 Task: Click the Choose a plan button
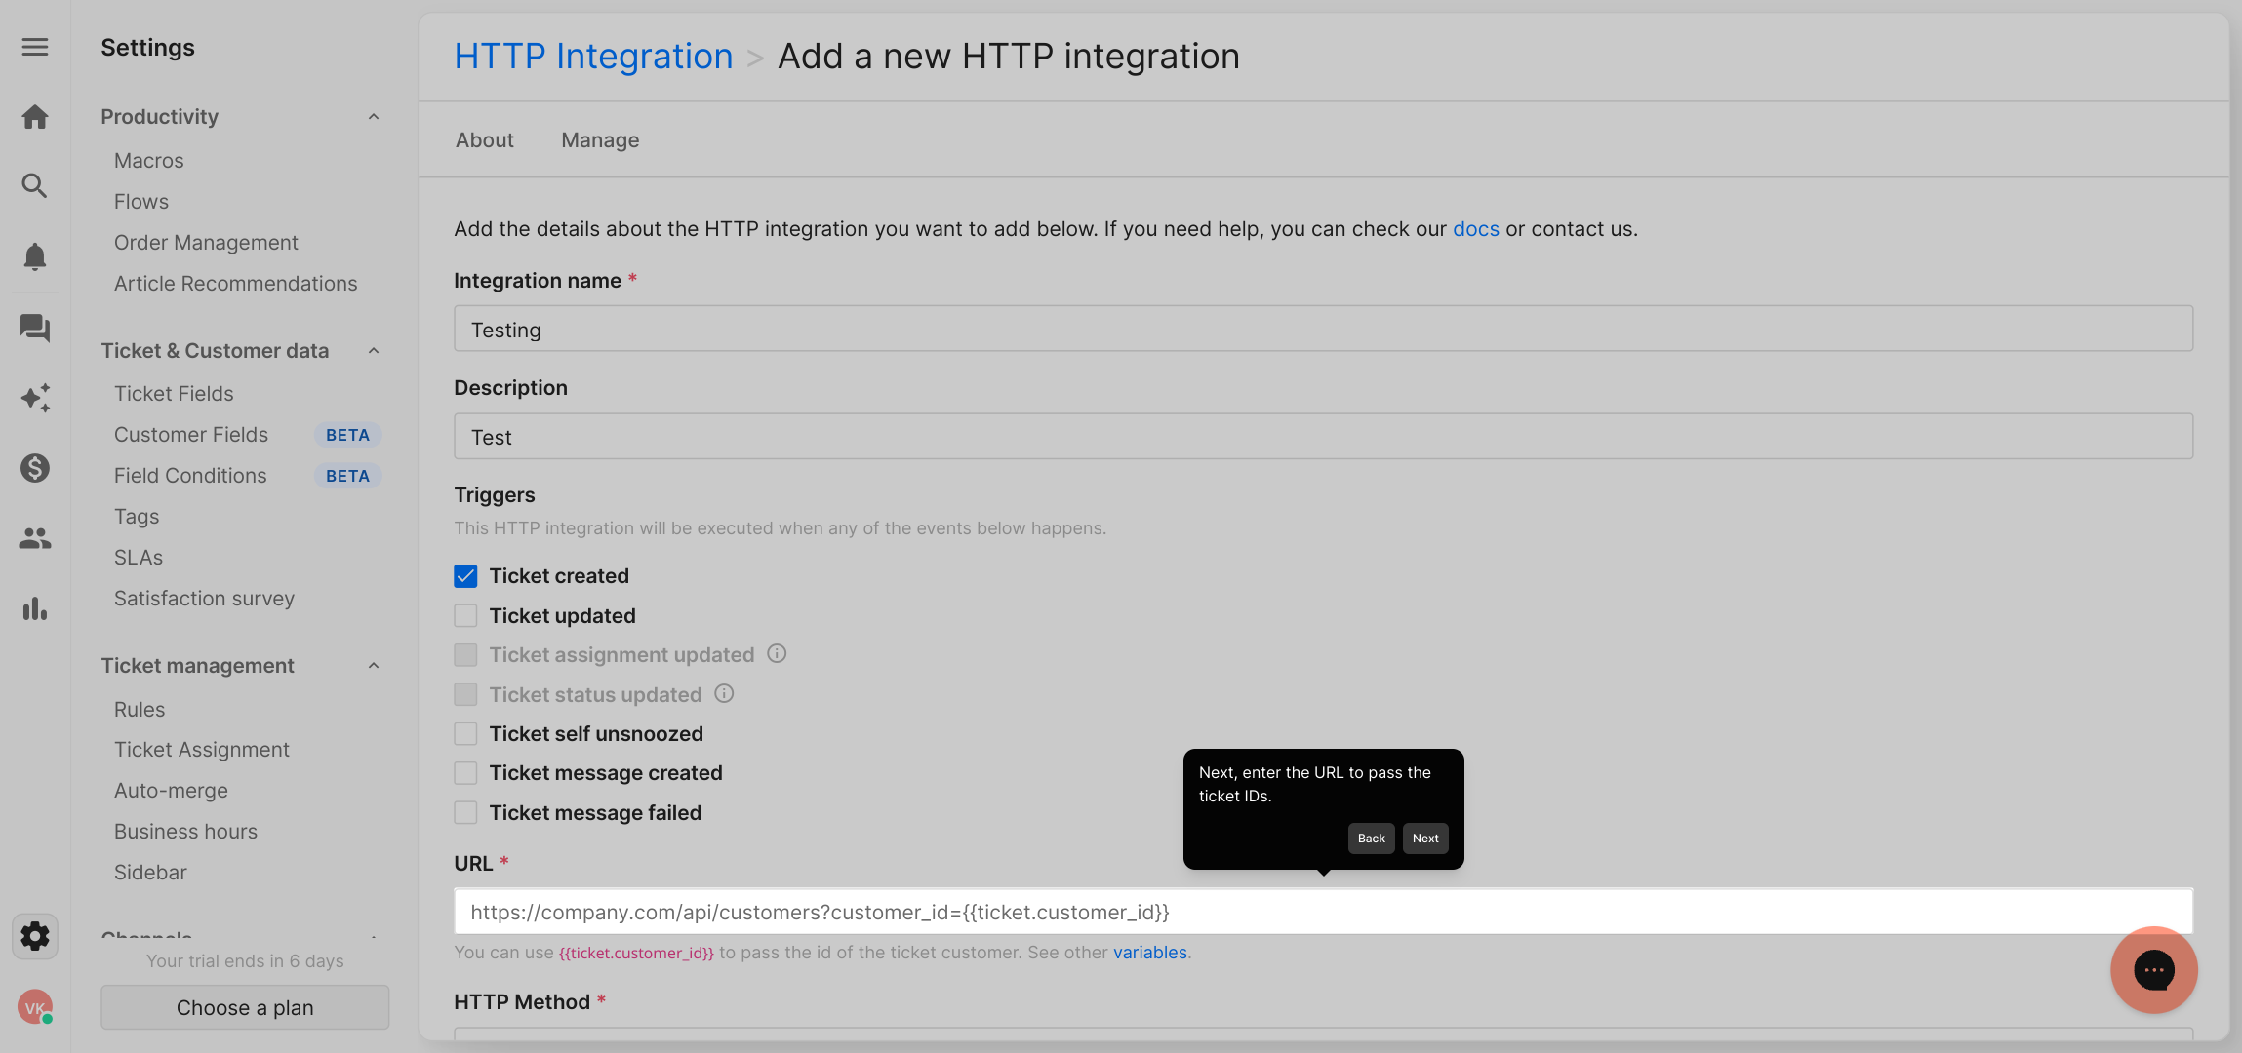pos(245,1007)
